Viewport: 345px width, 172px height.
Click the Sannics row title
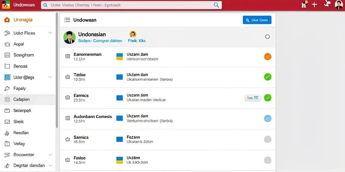[x=81, y=137]
